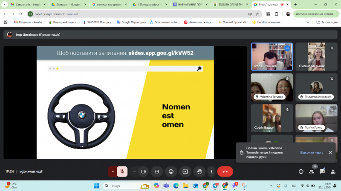341x191 pixels.
Task: Click the present screen icon
Action: pyautogui.click(x=185, y=171)
